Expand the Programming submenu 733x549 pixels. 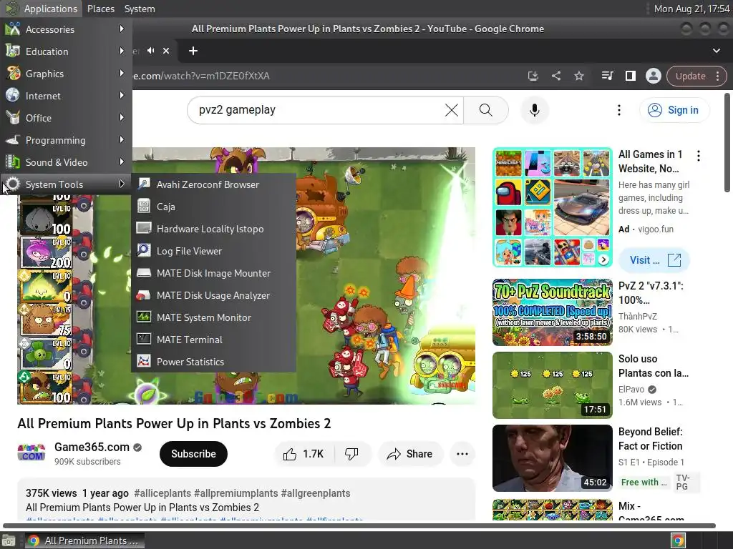tap(66, 140)
